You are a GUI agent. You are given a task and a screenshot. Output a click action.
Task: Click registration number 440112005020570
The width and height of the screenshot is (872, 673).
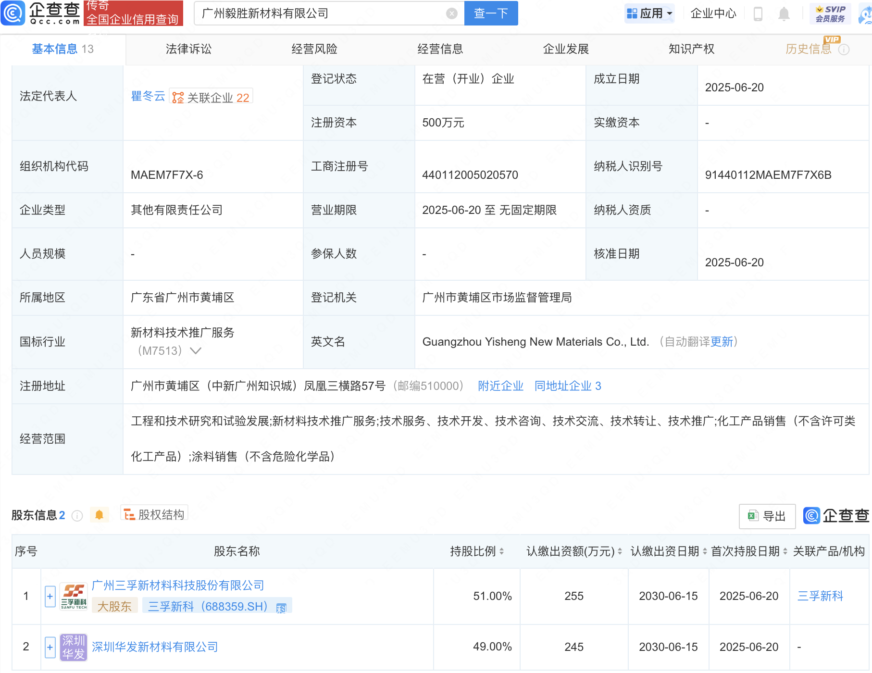point(470,175)
